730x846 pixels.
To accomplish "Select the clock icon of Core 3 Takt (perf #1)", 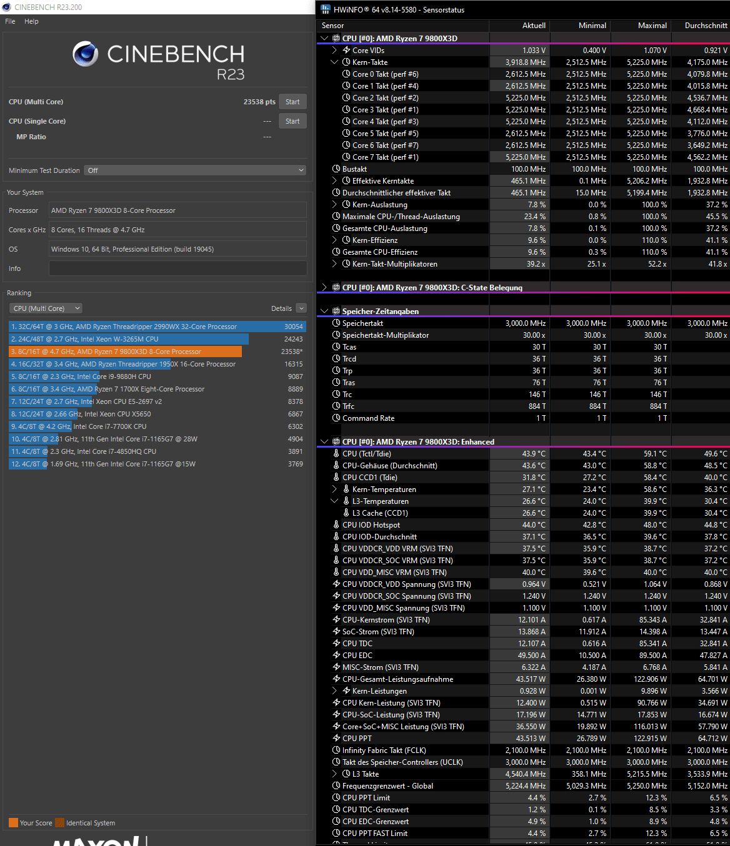I will click(346, 109).
